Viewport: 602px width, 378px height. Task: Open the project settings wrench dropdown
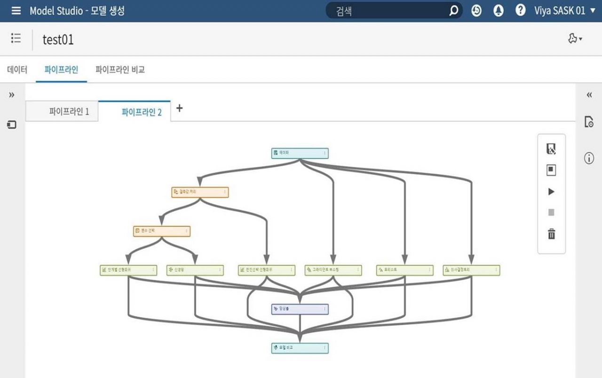tap(575, 39)
